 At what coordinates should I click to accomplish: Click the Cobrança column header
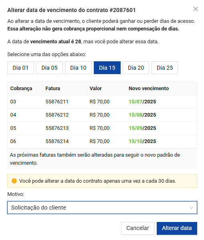21,89
